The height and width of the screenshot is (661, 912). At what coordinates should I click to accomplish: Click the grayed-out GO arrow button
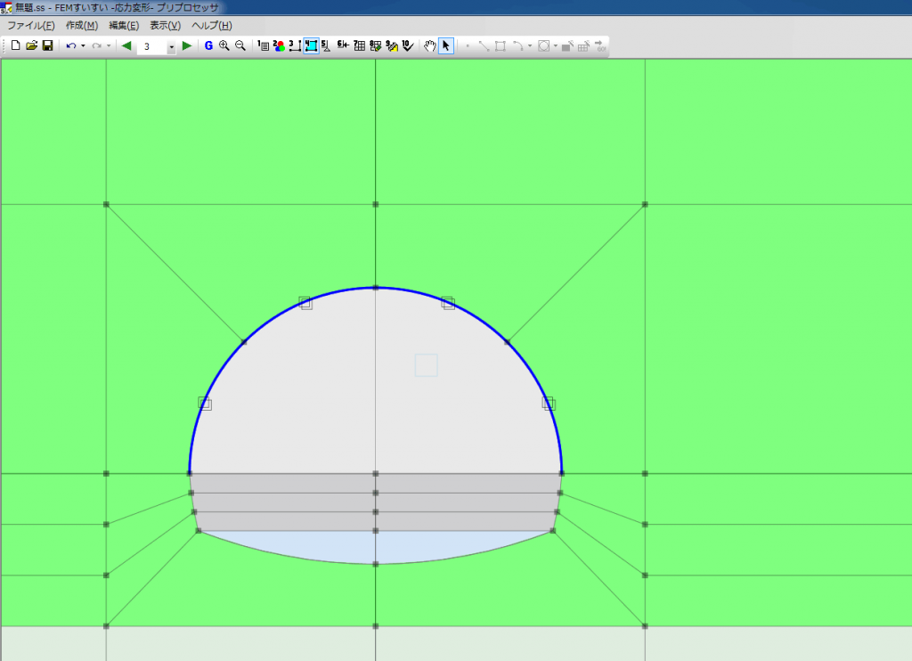tap(599, 45)
